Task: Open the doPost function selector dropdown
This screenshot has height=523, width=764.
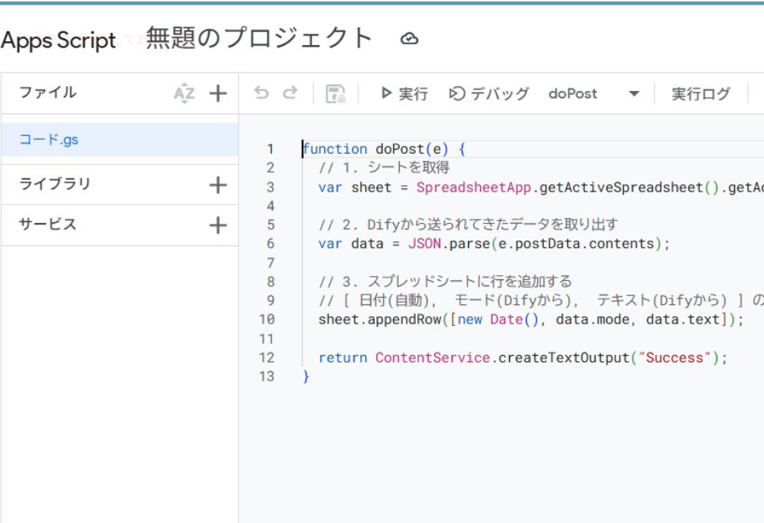Action: [x=635, y=93]
